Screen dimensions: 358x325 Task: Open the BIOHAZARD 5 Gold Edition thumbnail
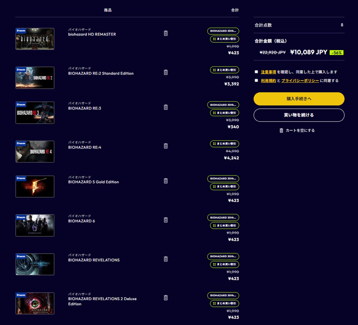35,187
